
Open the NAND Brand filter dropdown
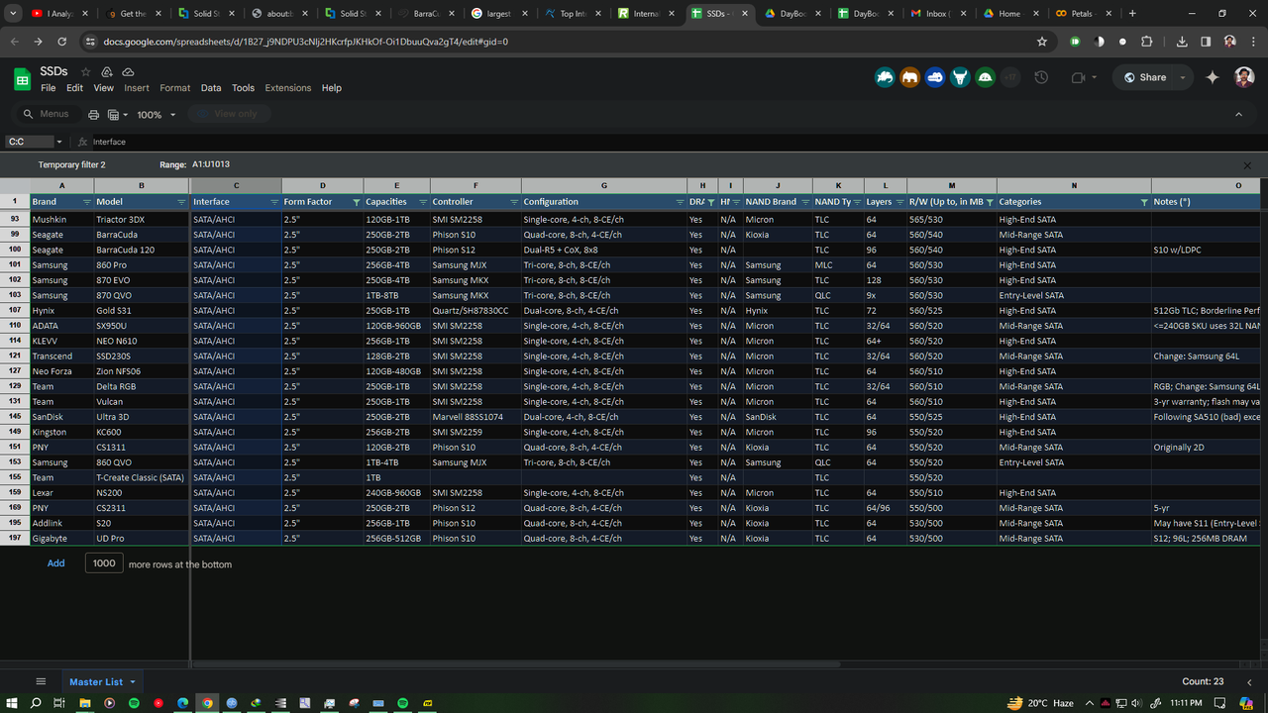click(x=804, y=202)
